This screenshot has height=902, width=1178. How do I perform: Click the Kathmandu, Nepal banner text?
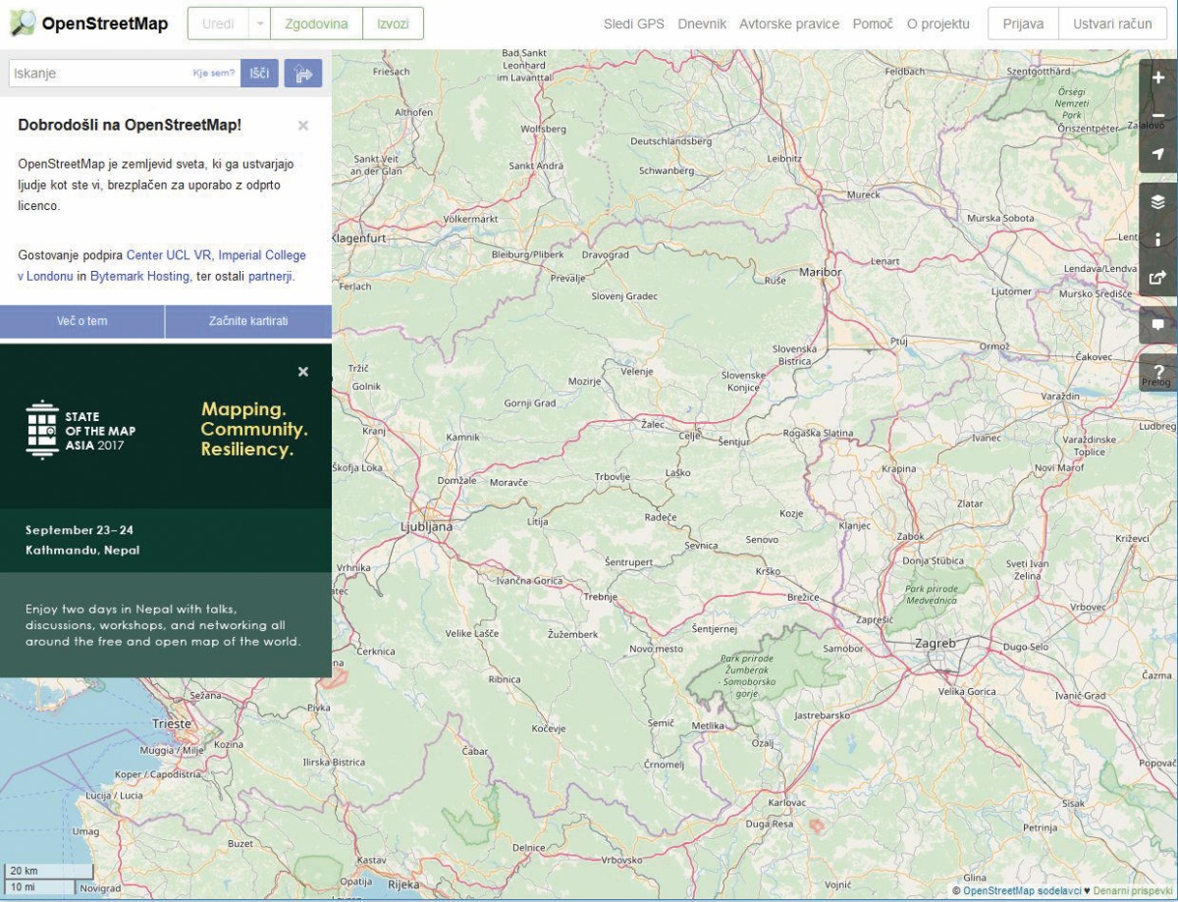[82, 551]
